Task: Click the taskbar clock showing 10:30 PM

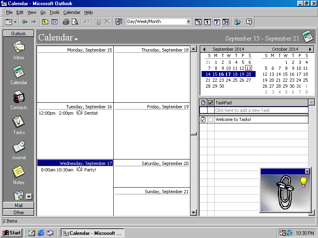Action: [x=304, y=233]
